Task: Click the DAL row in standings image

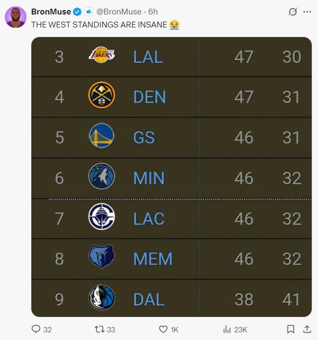Action: 172,298
